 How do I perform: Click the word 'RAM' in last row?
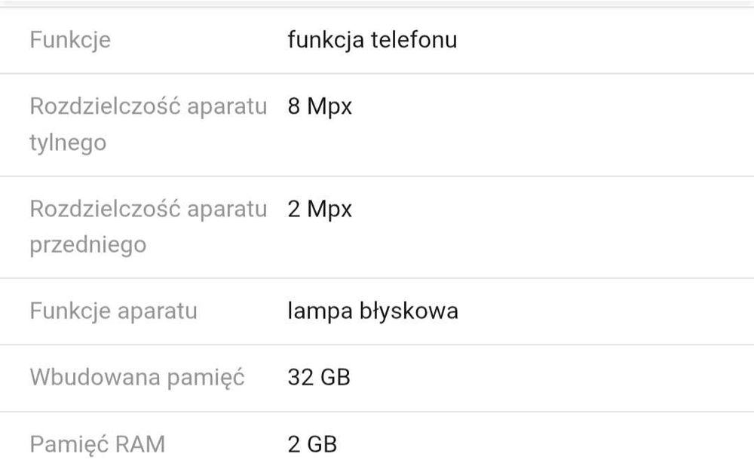(139, 444)
